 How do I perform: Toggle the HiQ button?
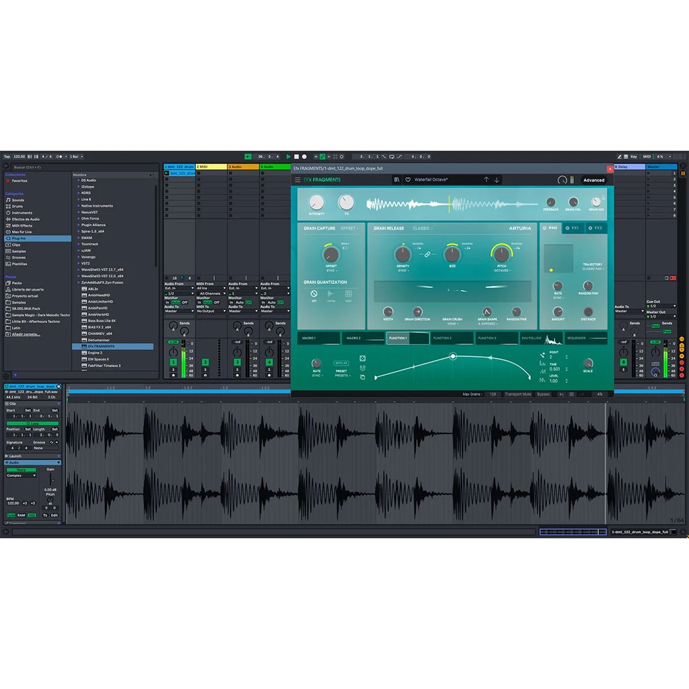pyautogui.click(x=32, y=515)
